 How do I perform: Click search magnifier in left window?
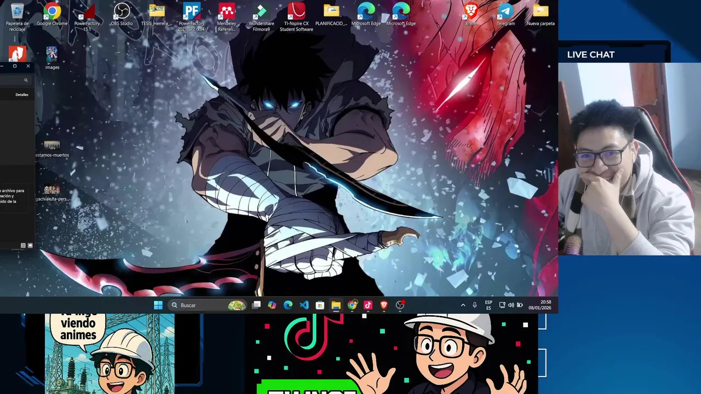[x=26, y=80]
